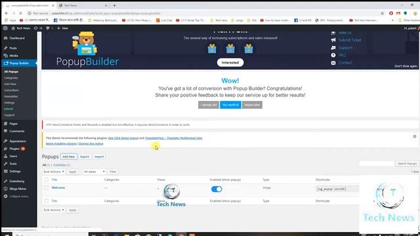The height and width of the screenshot is (236, 420).
Task: Go back using the browser back arrow
Action: (6, 13)
